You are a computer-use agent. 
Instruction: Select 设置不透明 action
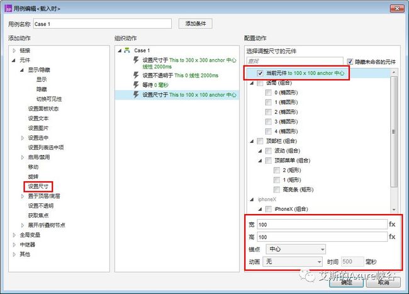(41, 206)
